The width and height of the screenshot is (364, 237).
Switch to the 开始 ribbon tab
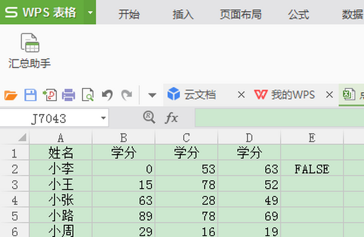tap(129, 15)
